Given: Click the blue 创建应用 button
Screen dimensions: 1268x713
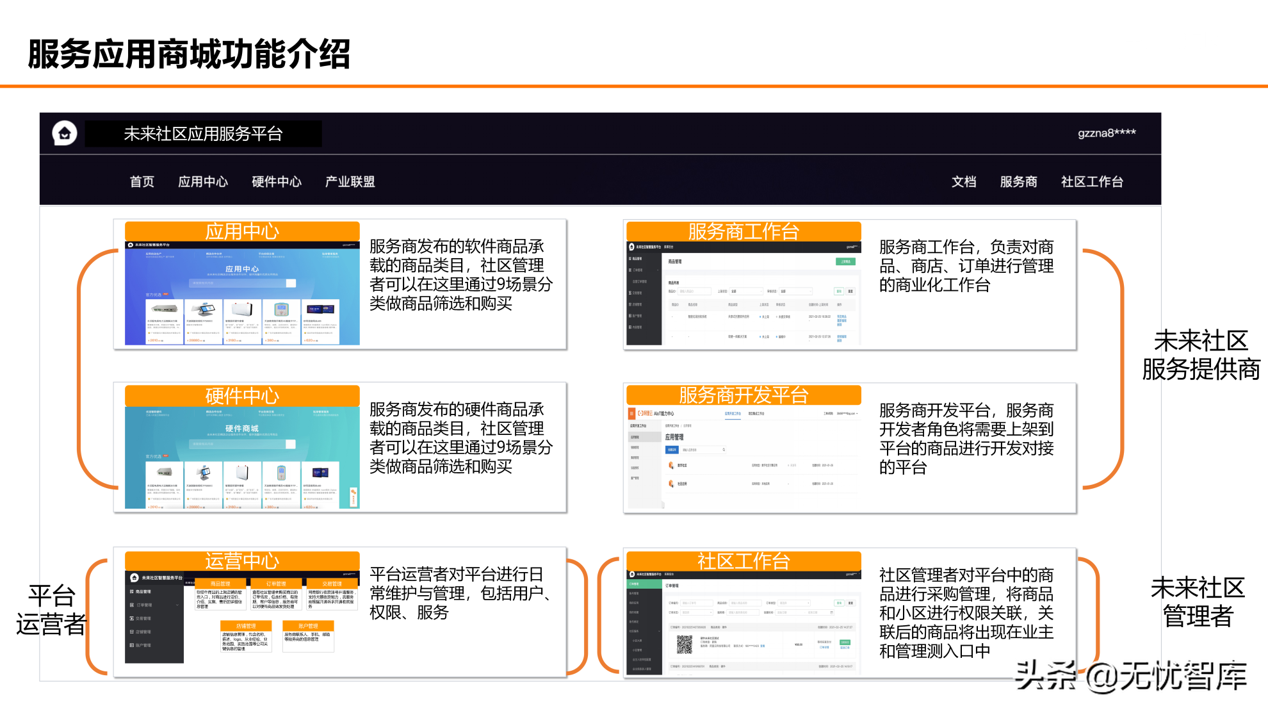Looking at the screenshot, I should 672,450.
